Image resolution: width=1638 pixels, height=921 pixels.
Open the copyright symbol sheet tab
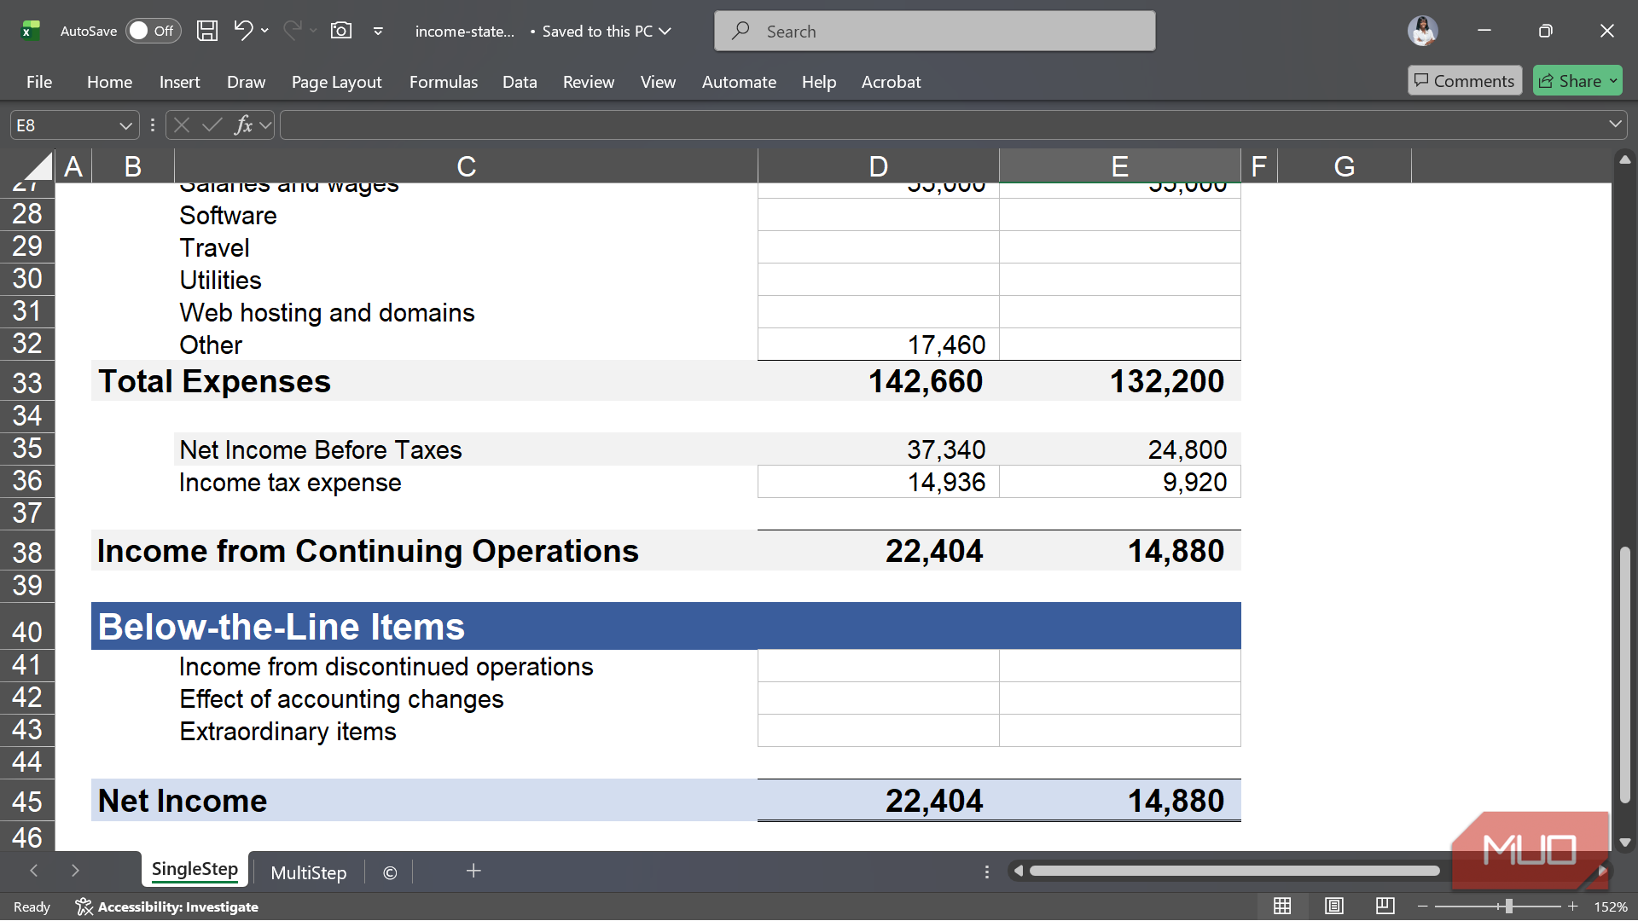390,872
